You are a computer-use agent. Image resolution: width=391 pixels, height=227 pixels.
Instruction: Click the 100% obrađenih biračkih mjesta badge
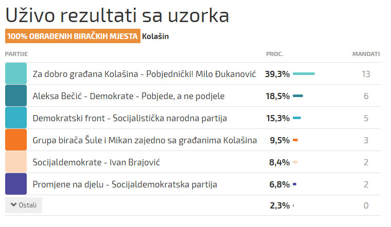click(73, 36)
